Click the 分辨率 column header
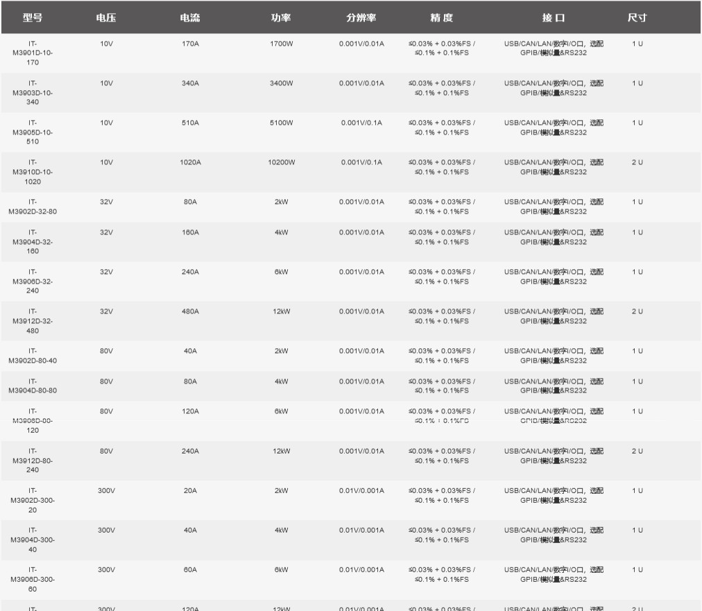This screenshot has width=702, height=611. (x=361, y=18)
